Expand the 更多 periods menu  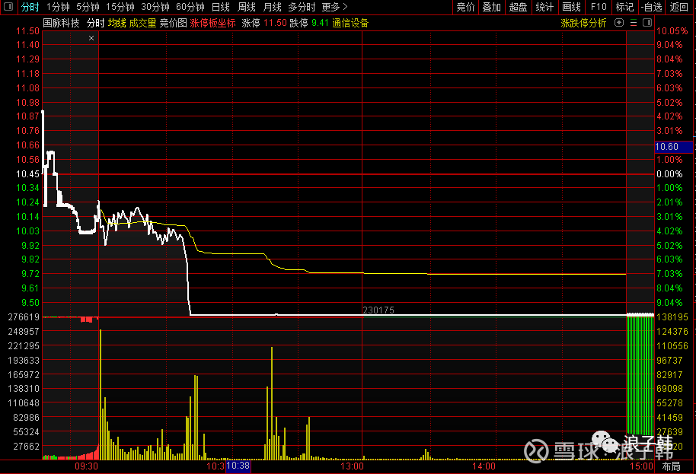(x=334, y=7)
